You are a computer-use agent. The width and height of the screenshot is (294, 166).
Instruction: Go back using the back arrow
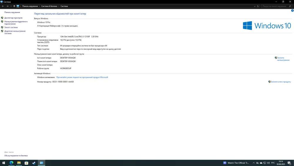point(3,6)
